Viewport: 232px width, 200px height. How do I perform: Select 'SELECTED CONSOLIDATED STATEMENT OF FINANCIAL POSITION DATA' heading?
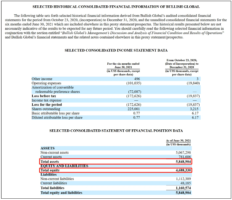[116, 131]
